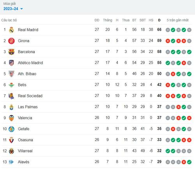Click the Thắng column header
The image size is (195, 169).
pos(108,20)
